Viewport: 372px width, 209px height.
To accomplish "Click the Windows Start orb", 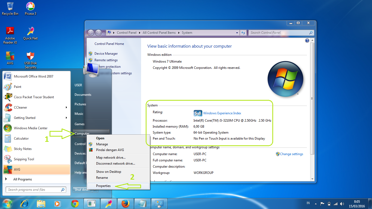I will pyautogui.click(x=7, y=203).
